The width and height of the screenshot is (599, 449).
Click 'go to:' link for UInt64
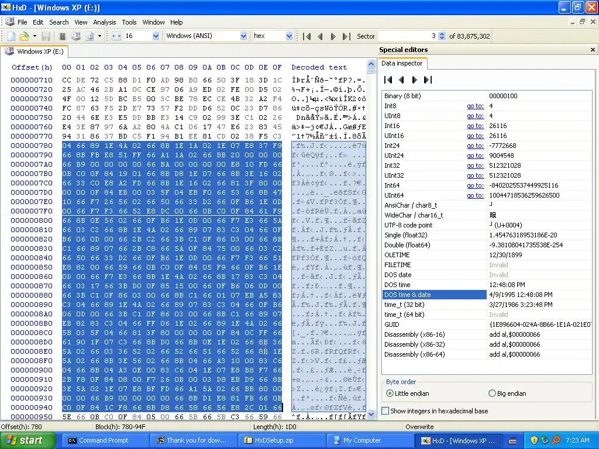click(475, 195)
